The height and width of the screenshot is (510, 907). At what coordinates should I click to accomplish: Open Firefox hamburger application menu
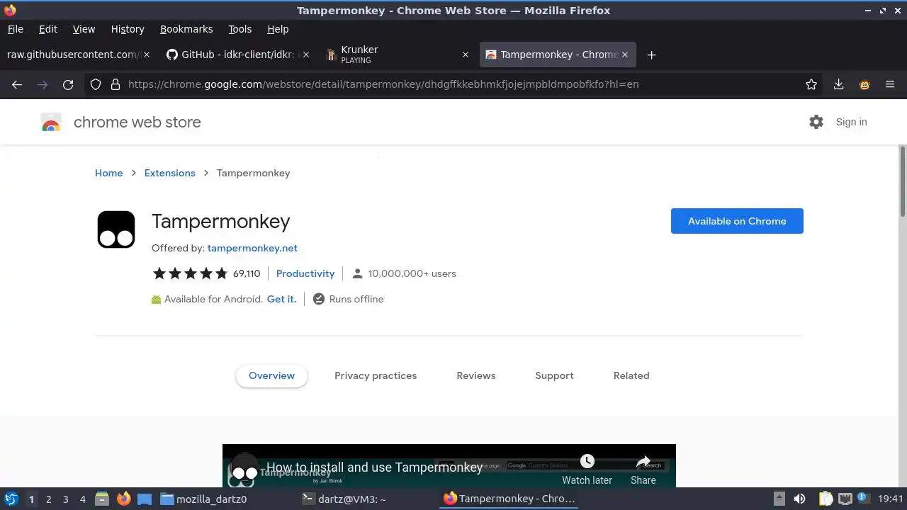tap(890, 84)
